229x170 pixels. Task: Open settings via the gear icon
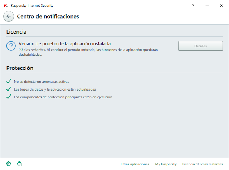tap(9, 164)
